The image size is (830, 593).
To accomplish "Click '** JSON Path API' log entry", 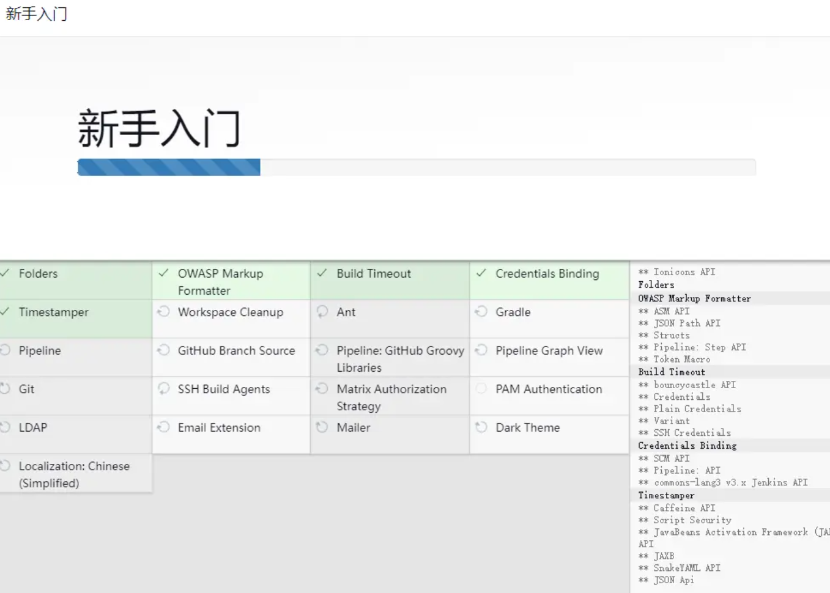I will (x=680, y=323).
